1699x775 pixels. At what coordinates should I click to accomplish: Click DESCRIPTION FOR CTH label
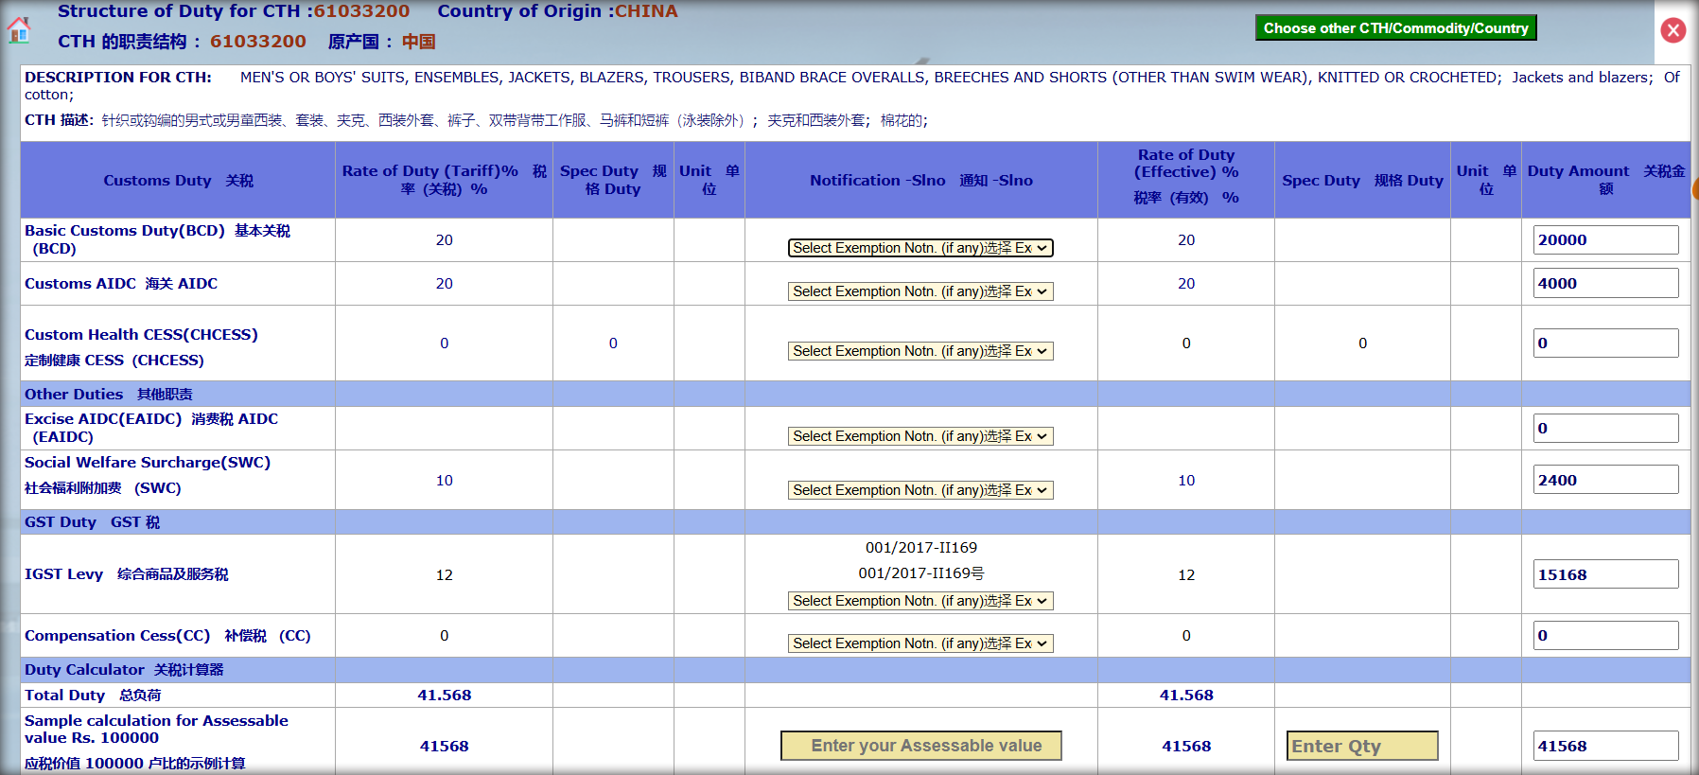[118, 78]
